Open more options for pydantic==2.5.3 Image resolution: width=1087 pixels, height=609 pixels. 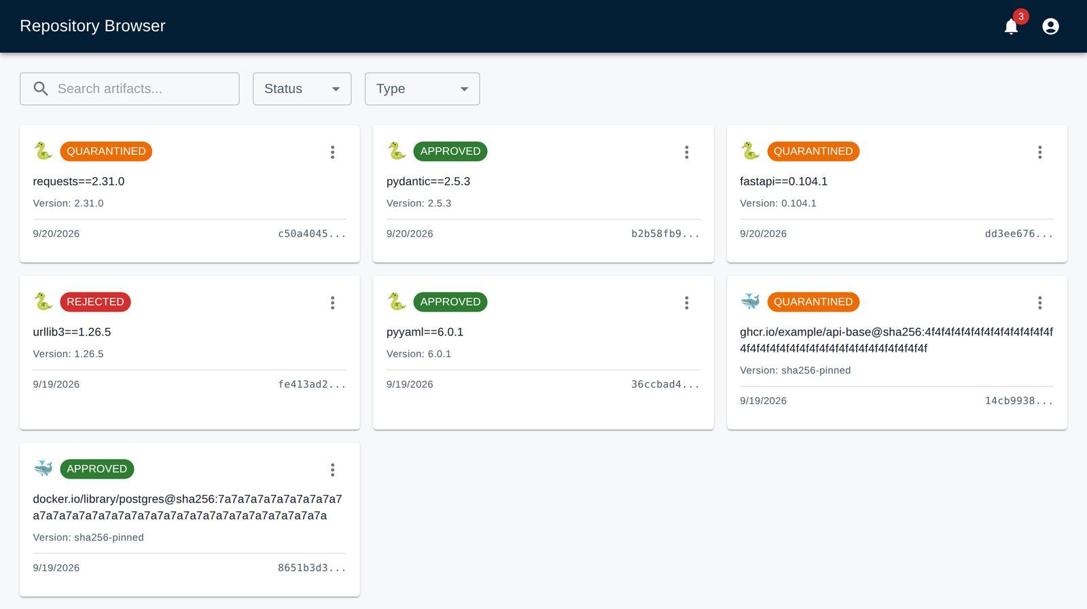pos(686,152)
